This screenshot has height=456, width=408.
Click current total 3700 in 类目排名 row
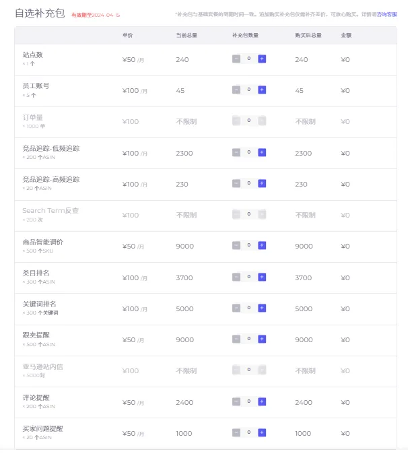click(184, 278)
